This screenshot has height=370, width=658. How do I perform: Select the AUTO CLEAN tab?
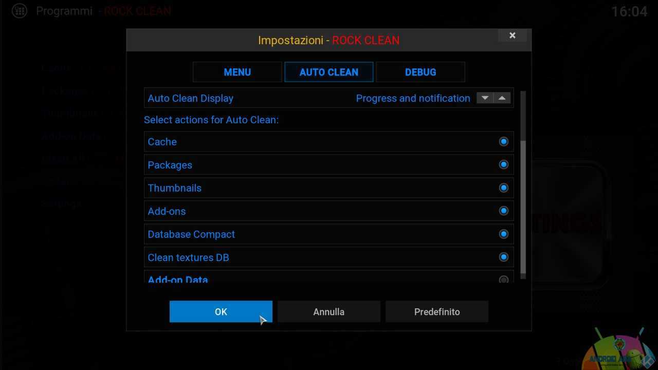coord(329,72)
